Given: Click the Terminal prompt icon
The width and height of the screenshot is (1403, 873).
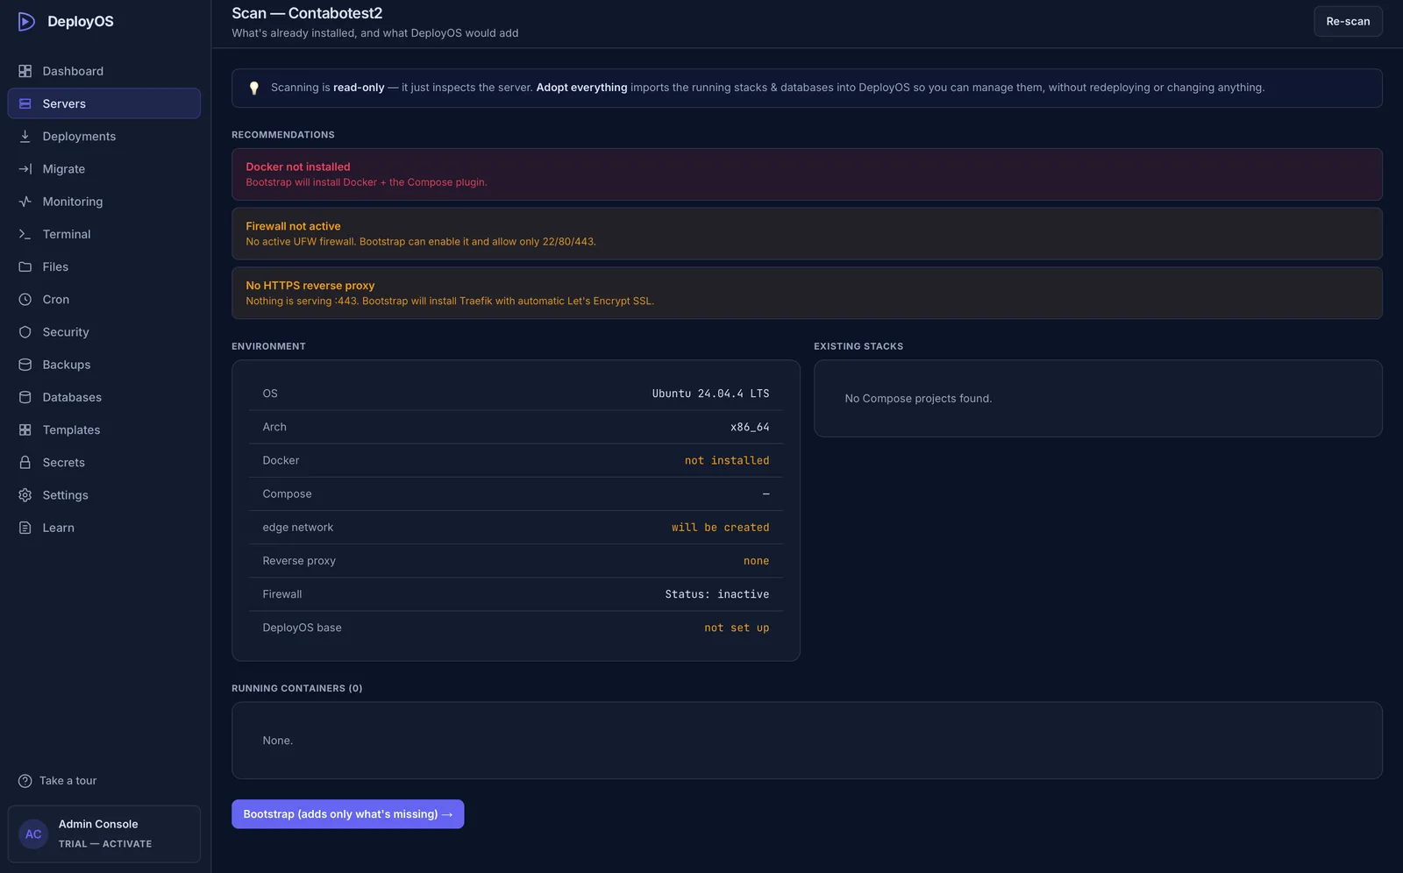Looking at the screenshot, I should coord(25,234).
